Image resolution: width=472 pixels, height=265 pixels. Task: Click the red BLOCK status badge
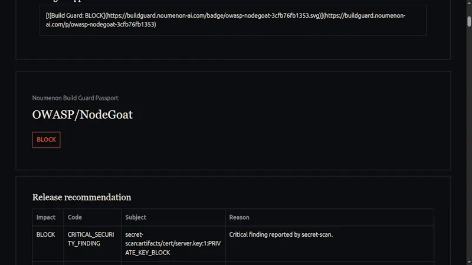tap(46, 140)
